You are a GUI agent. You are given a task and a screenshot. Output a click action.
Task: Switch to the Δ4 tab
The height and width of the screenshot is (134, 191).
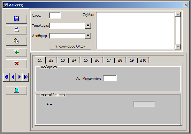[x=74, y=60]
